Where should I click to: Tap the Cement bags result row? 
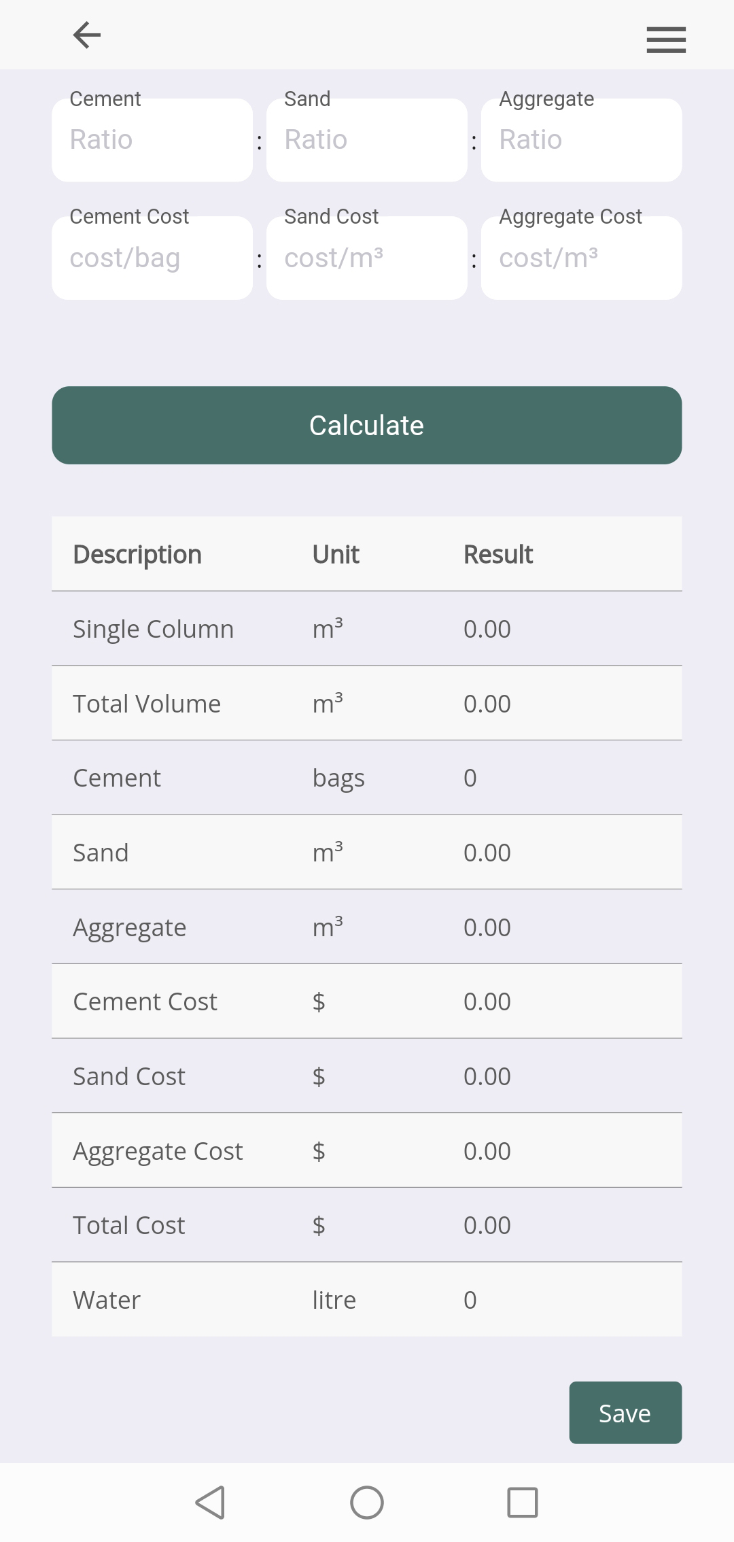[x=366, y=778]
